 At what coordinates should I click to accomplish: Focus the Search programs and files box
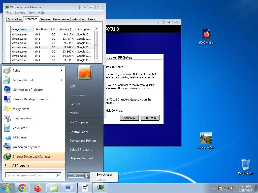[33, 175]
